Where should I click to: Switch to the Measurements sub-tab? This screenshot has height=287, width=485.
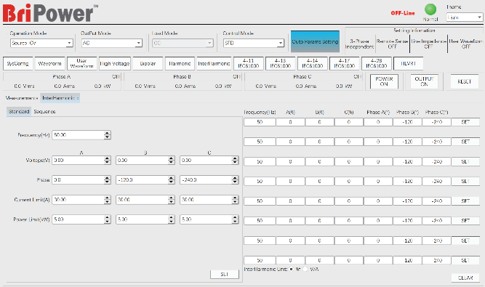21,98
